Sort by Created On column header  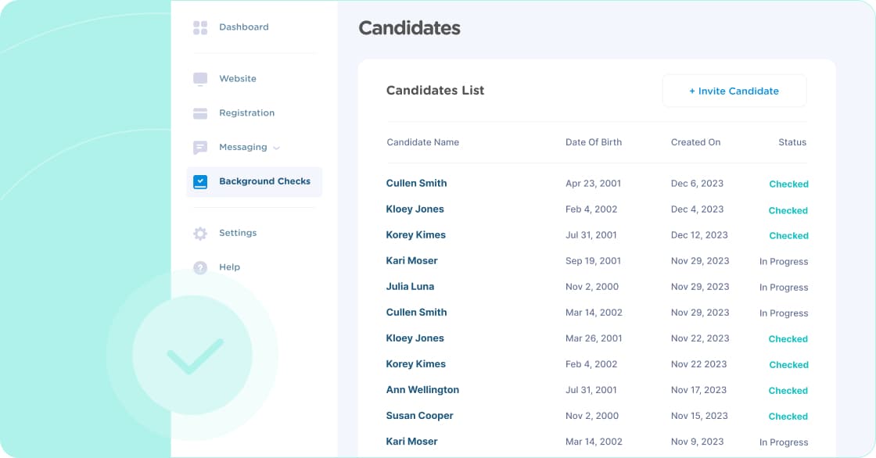[695, 142]
